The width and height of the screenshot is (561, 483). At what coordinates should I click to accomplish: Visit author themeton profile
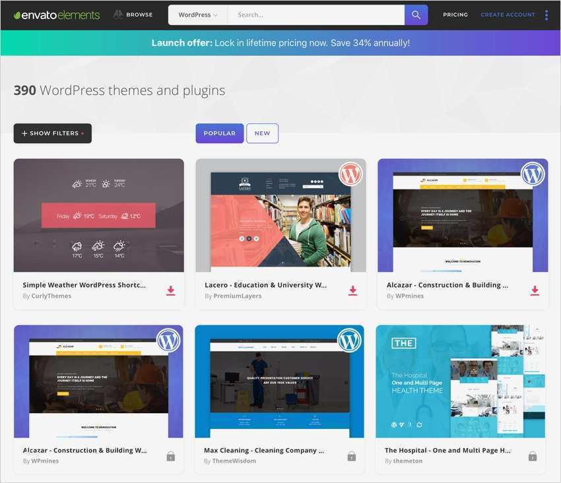pyautogui.click(x=407, y=461)
